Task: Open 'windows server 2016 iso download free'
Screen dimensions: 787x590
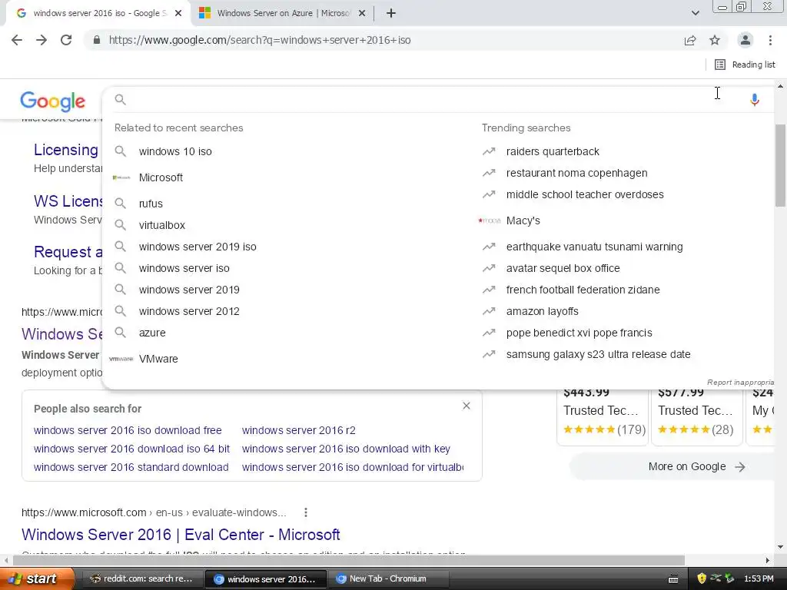Action: click(128, 430)
